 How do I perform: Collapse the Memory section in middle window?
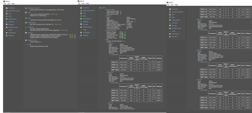point(105,16)
